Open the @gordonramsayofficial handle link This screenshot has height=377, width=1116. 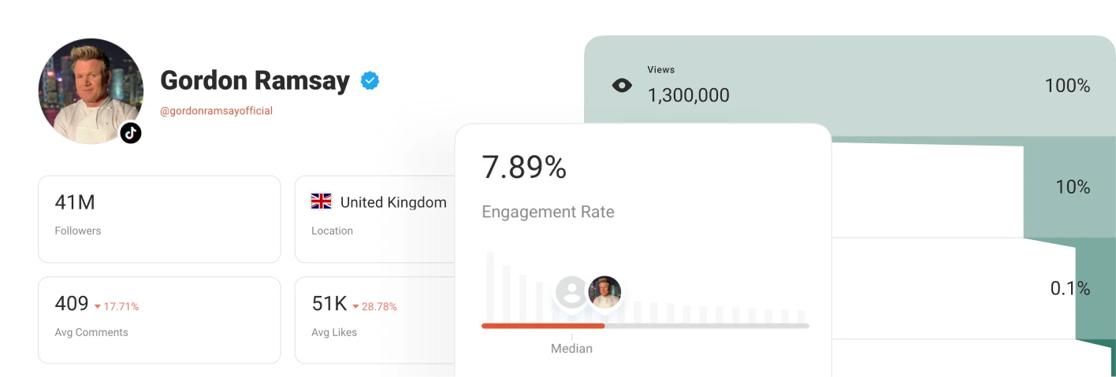click(x=216, y=111)
